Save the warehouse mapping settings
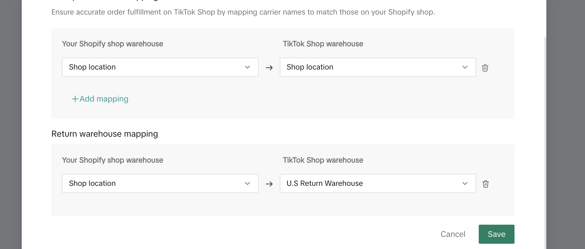Viewport: 585px width, 249px height. click(496, 234)
